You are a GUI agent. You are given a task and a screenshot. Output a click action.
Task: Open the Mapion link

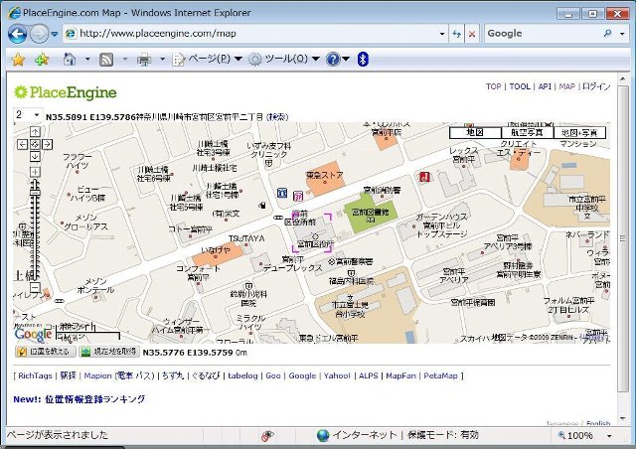click(x=97, y=375)
